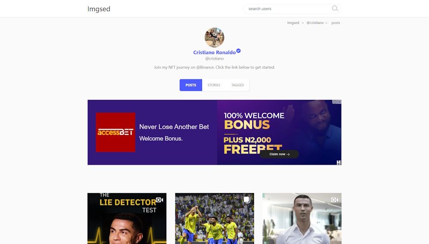This screenshot has width=429, height=244.
Task: Click the Cristiano Ronaldo name heading
Action: pyautogui.click(x=214, y=52)
